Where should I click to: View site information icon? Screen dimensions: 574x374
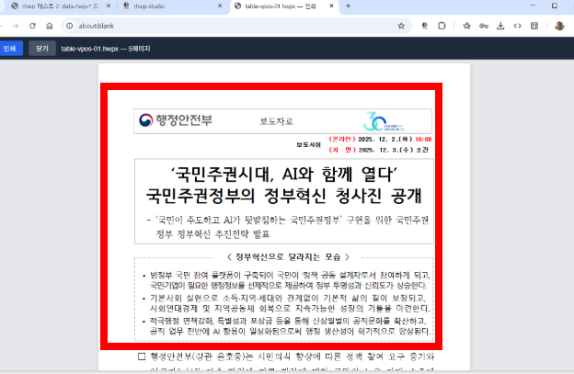coord(70,26)
